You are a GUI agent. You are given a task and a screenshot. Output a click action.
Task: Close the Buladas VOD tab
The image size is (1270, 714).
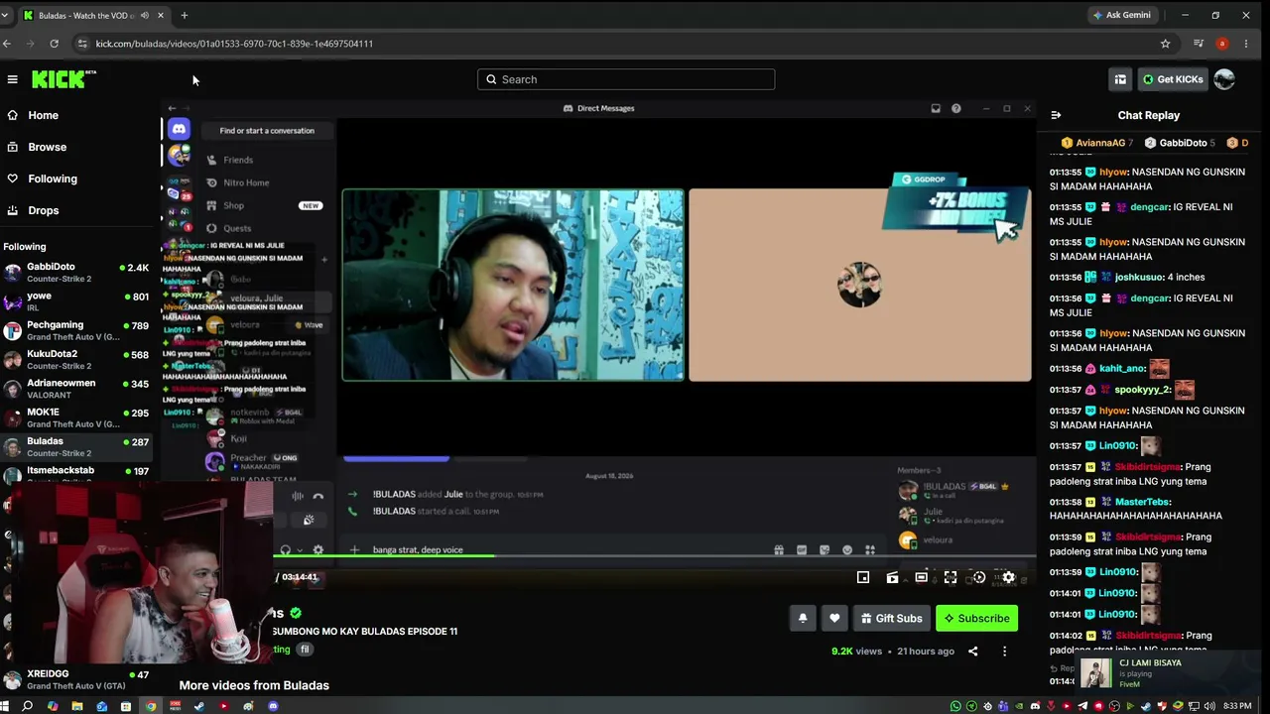point(161,15)
